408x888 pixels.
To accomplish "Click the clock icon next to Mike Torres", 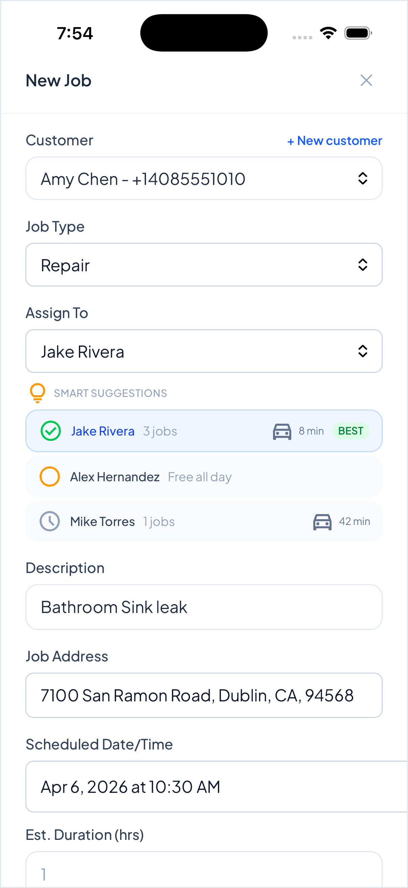I will pos(50,521).
